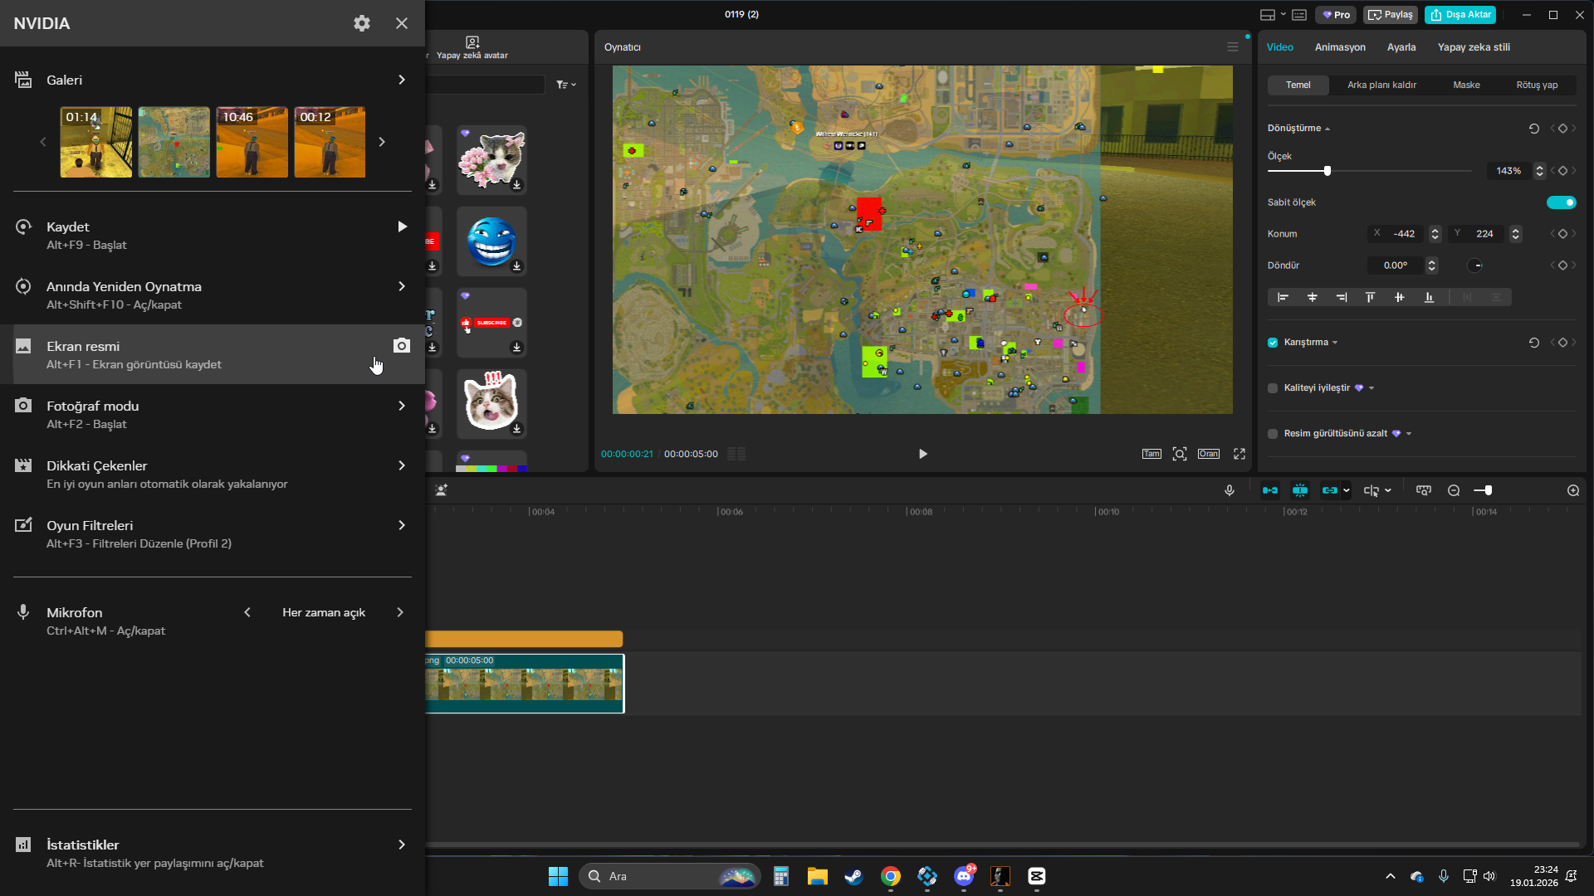Open gallery thumbnail with duration 10:46

pyautogui.click(x=252, y=142)
